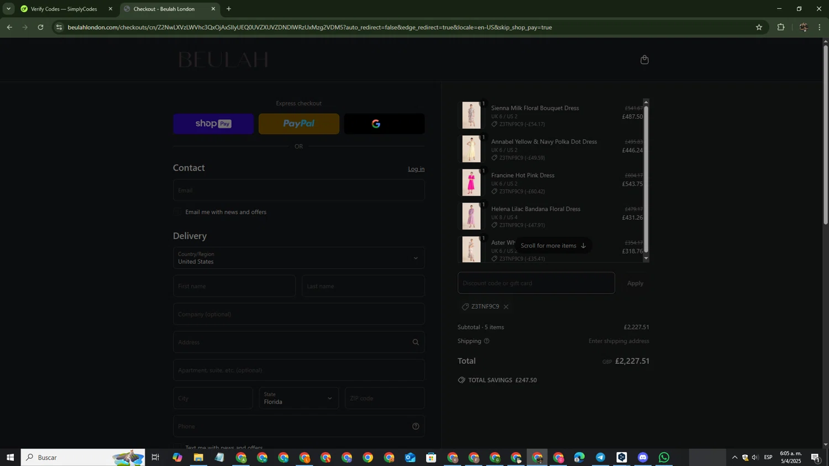Focus the Discount code or gift card field
This screenshot has width=829, height=466.
tap(536, 283)
